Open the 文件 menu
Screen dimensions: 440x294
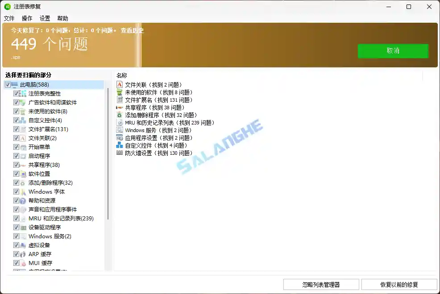(x=9, y=19)
